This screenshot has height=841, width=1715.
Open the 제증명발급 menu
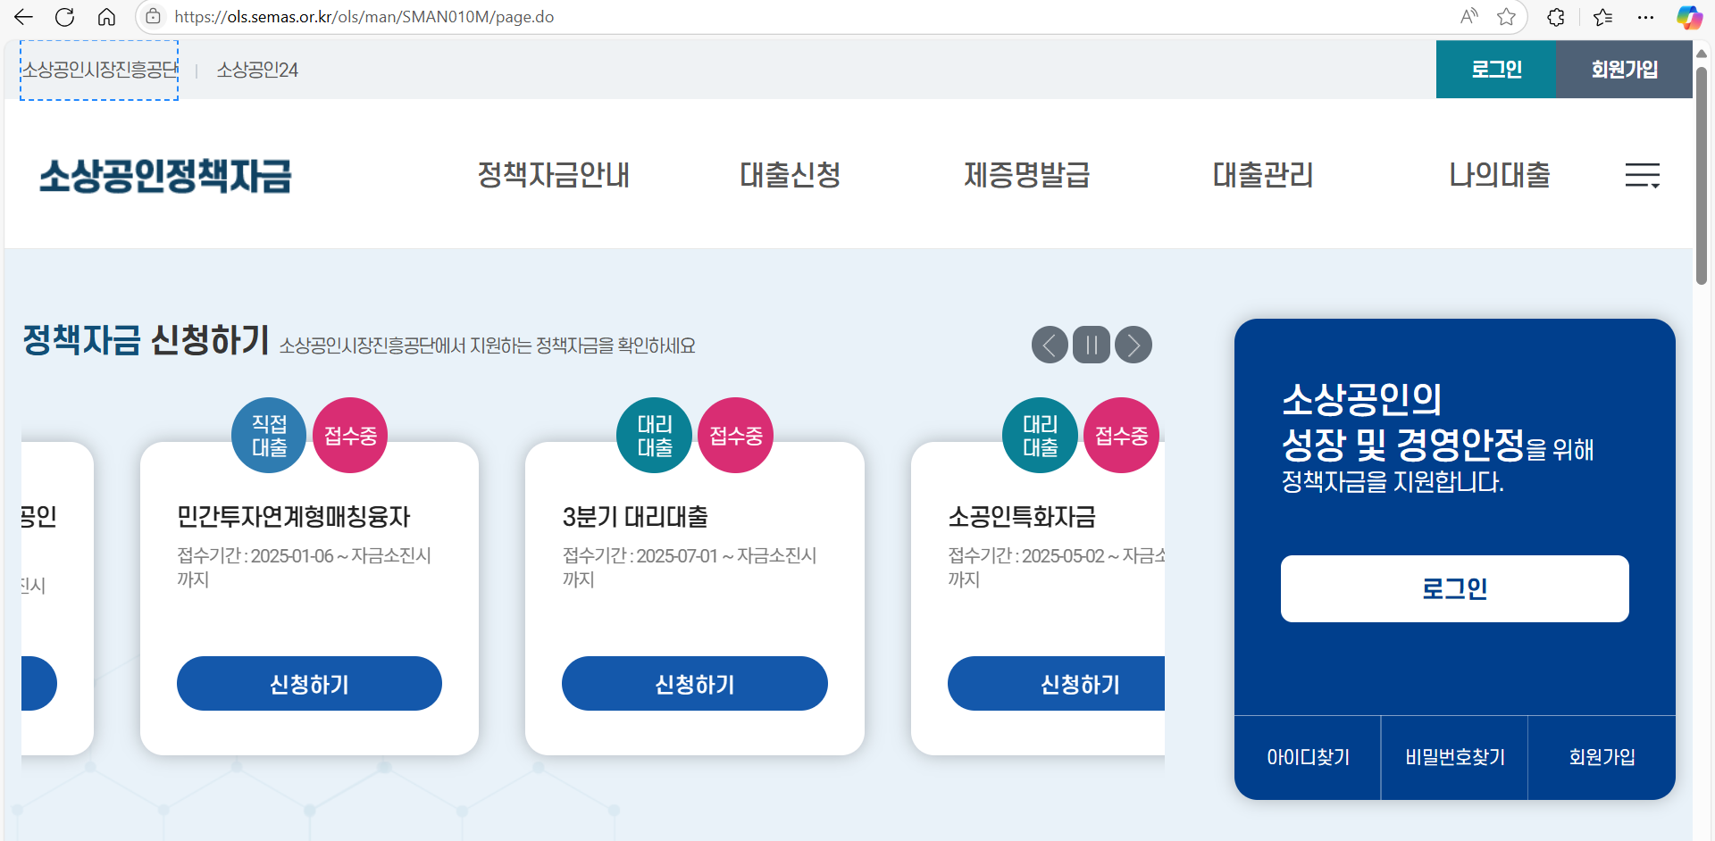pos(1026,175)
